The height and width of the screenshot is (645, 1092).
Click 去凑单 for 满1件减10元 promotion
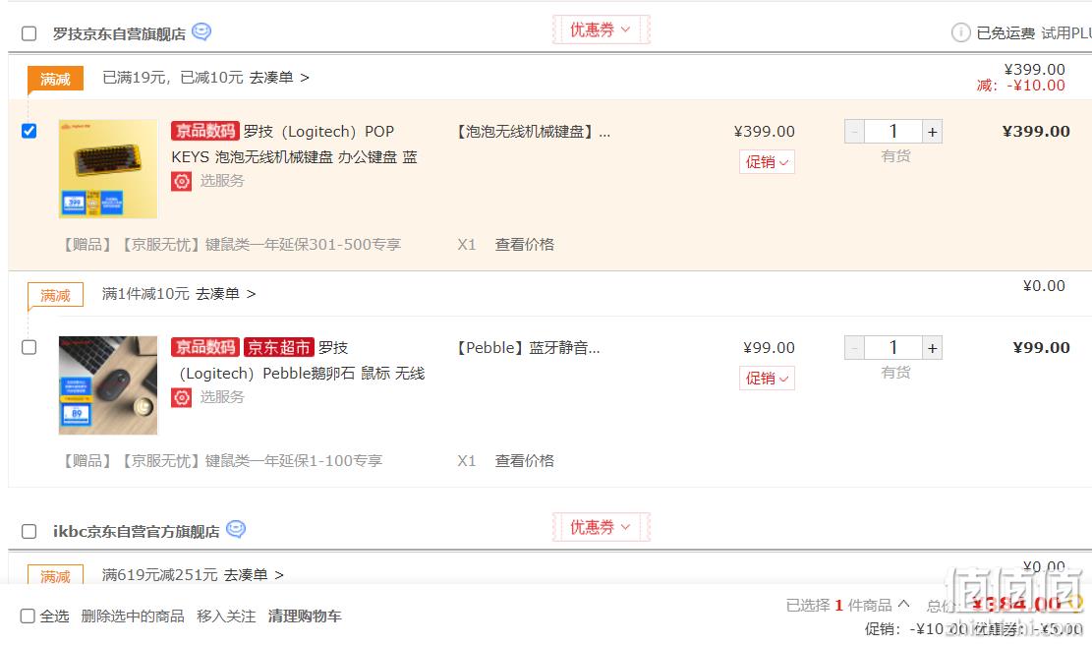click(226, 294)
